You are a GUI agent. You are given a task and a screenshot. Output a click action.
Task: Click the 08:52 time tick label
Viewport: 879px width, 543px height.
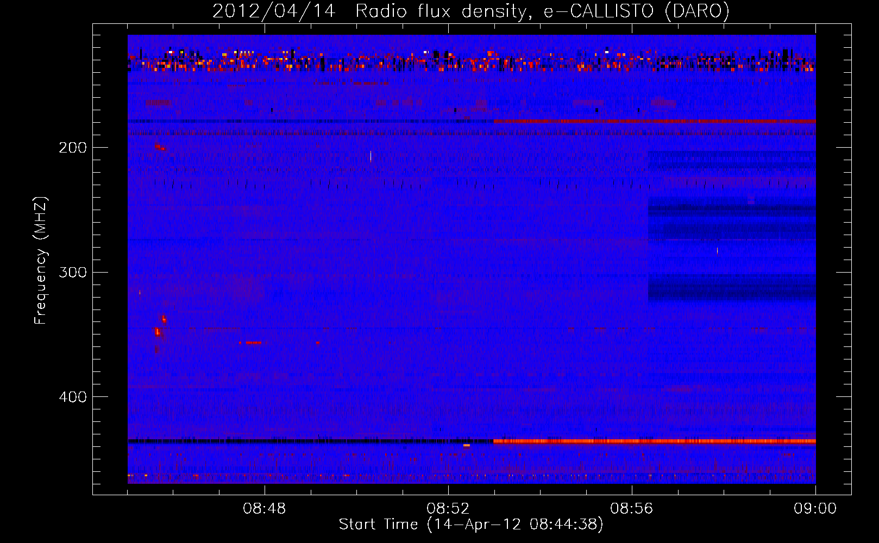click(448, 509)
